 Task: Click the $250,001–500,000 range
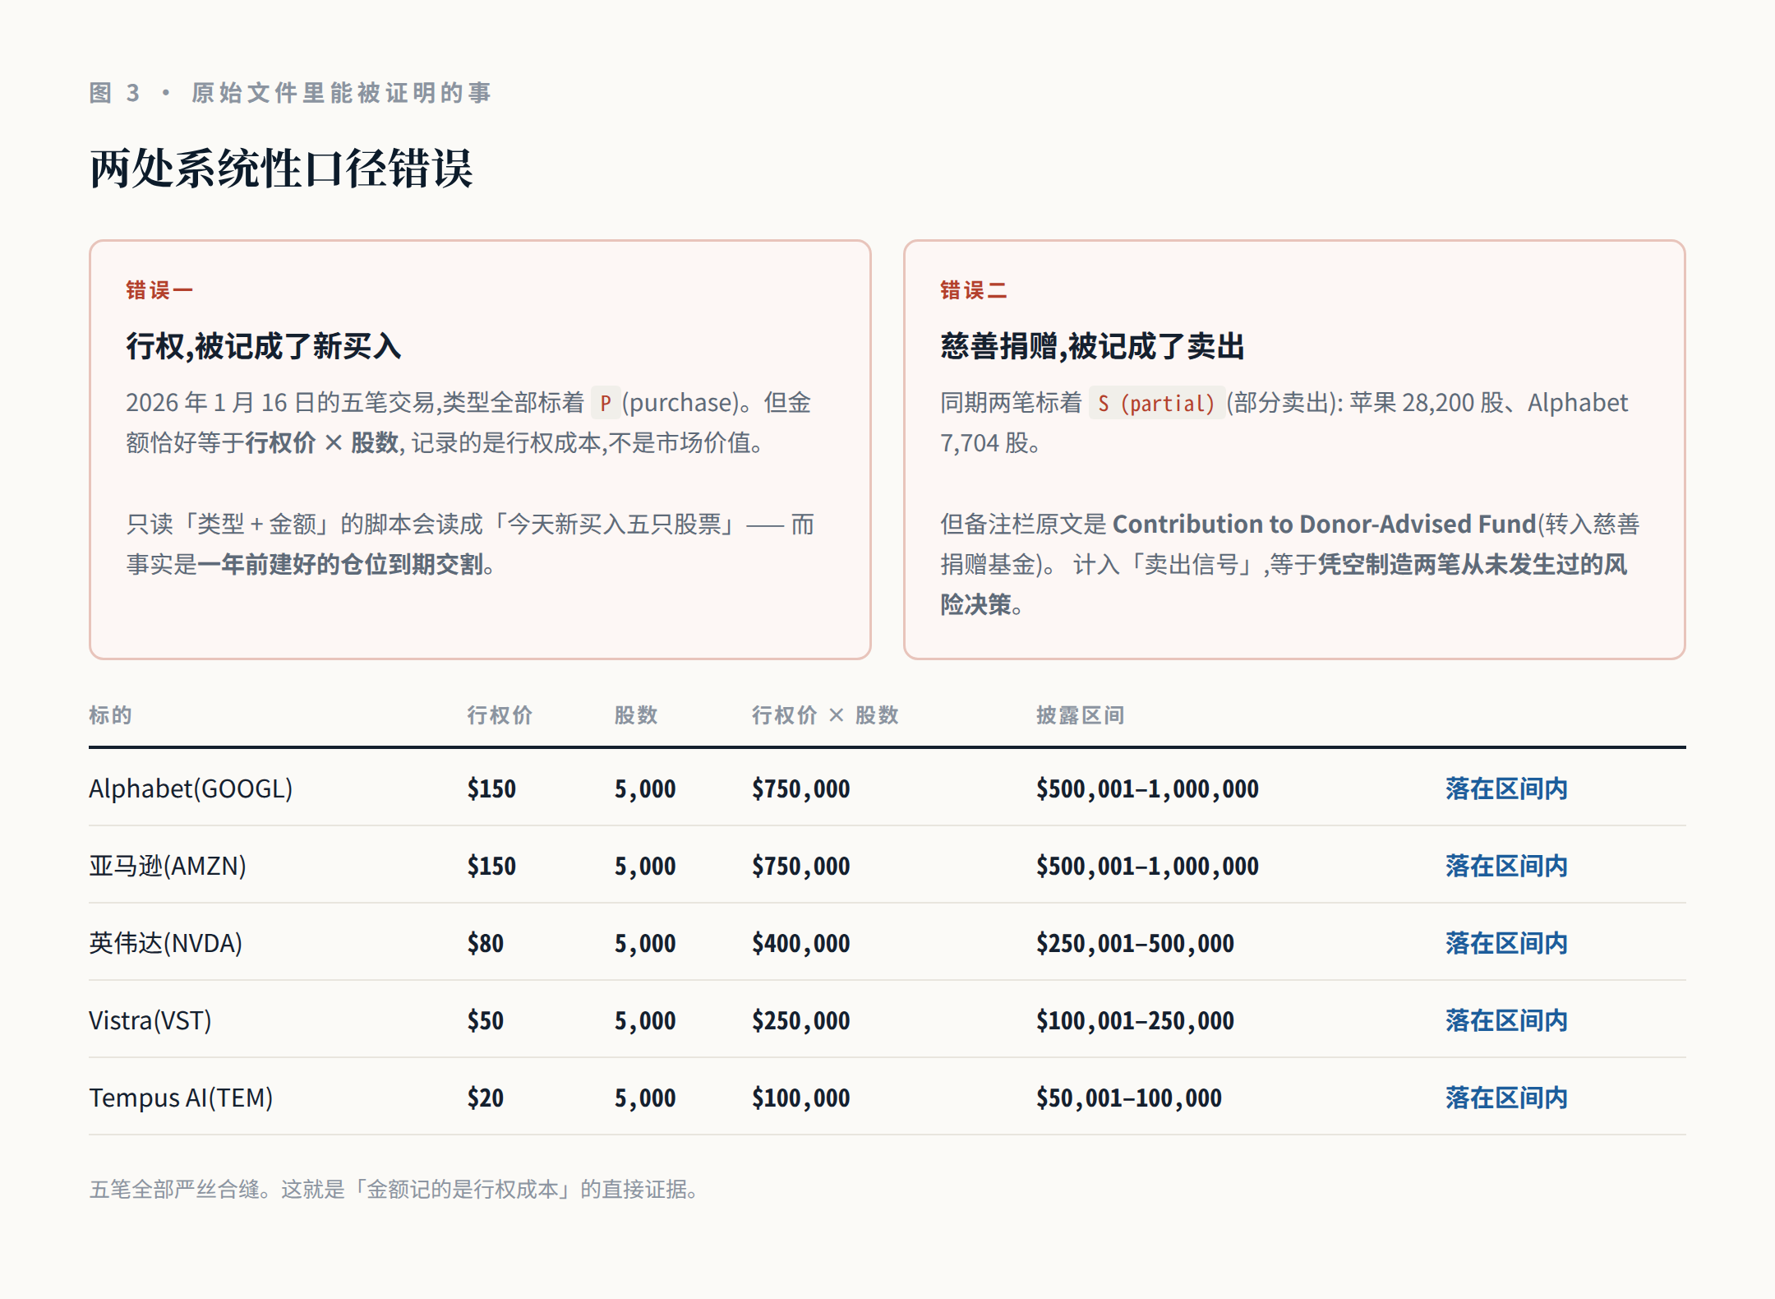click(x=1135, y=943)
